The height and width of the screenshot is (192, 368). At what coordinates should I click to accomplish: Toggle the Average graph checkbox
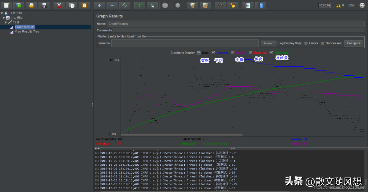coord(213,53)
